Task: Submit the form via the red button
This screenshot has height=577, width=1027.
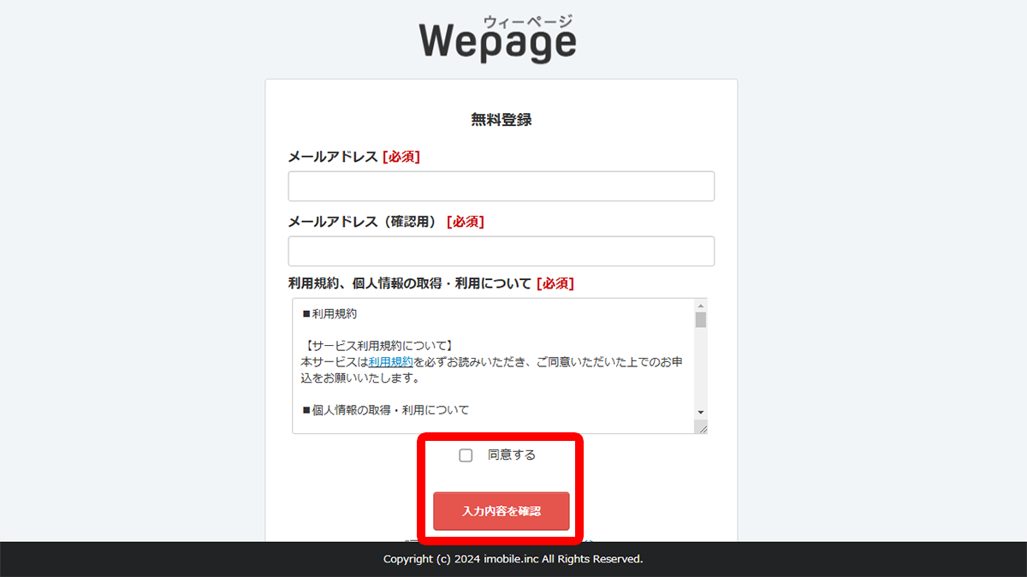Action: (501, 510)
